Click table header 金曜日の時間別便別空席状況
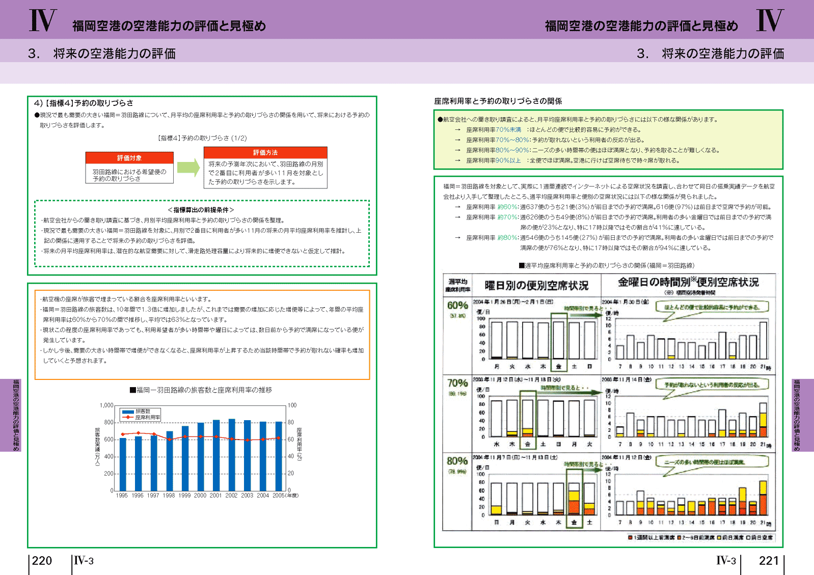Image resolution: width=814 pixels, height=575 pixels. pyautogui.click(x=688, y=282)
